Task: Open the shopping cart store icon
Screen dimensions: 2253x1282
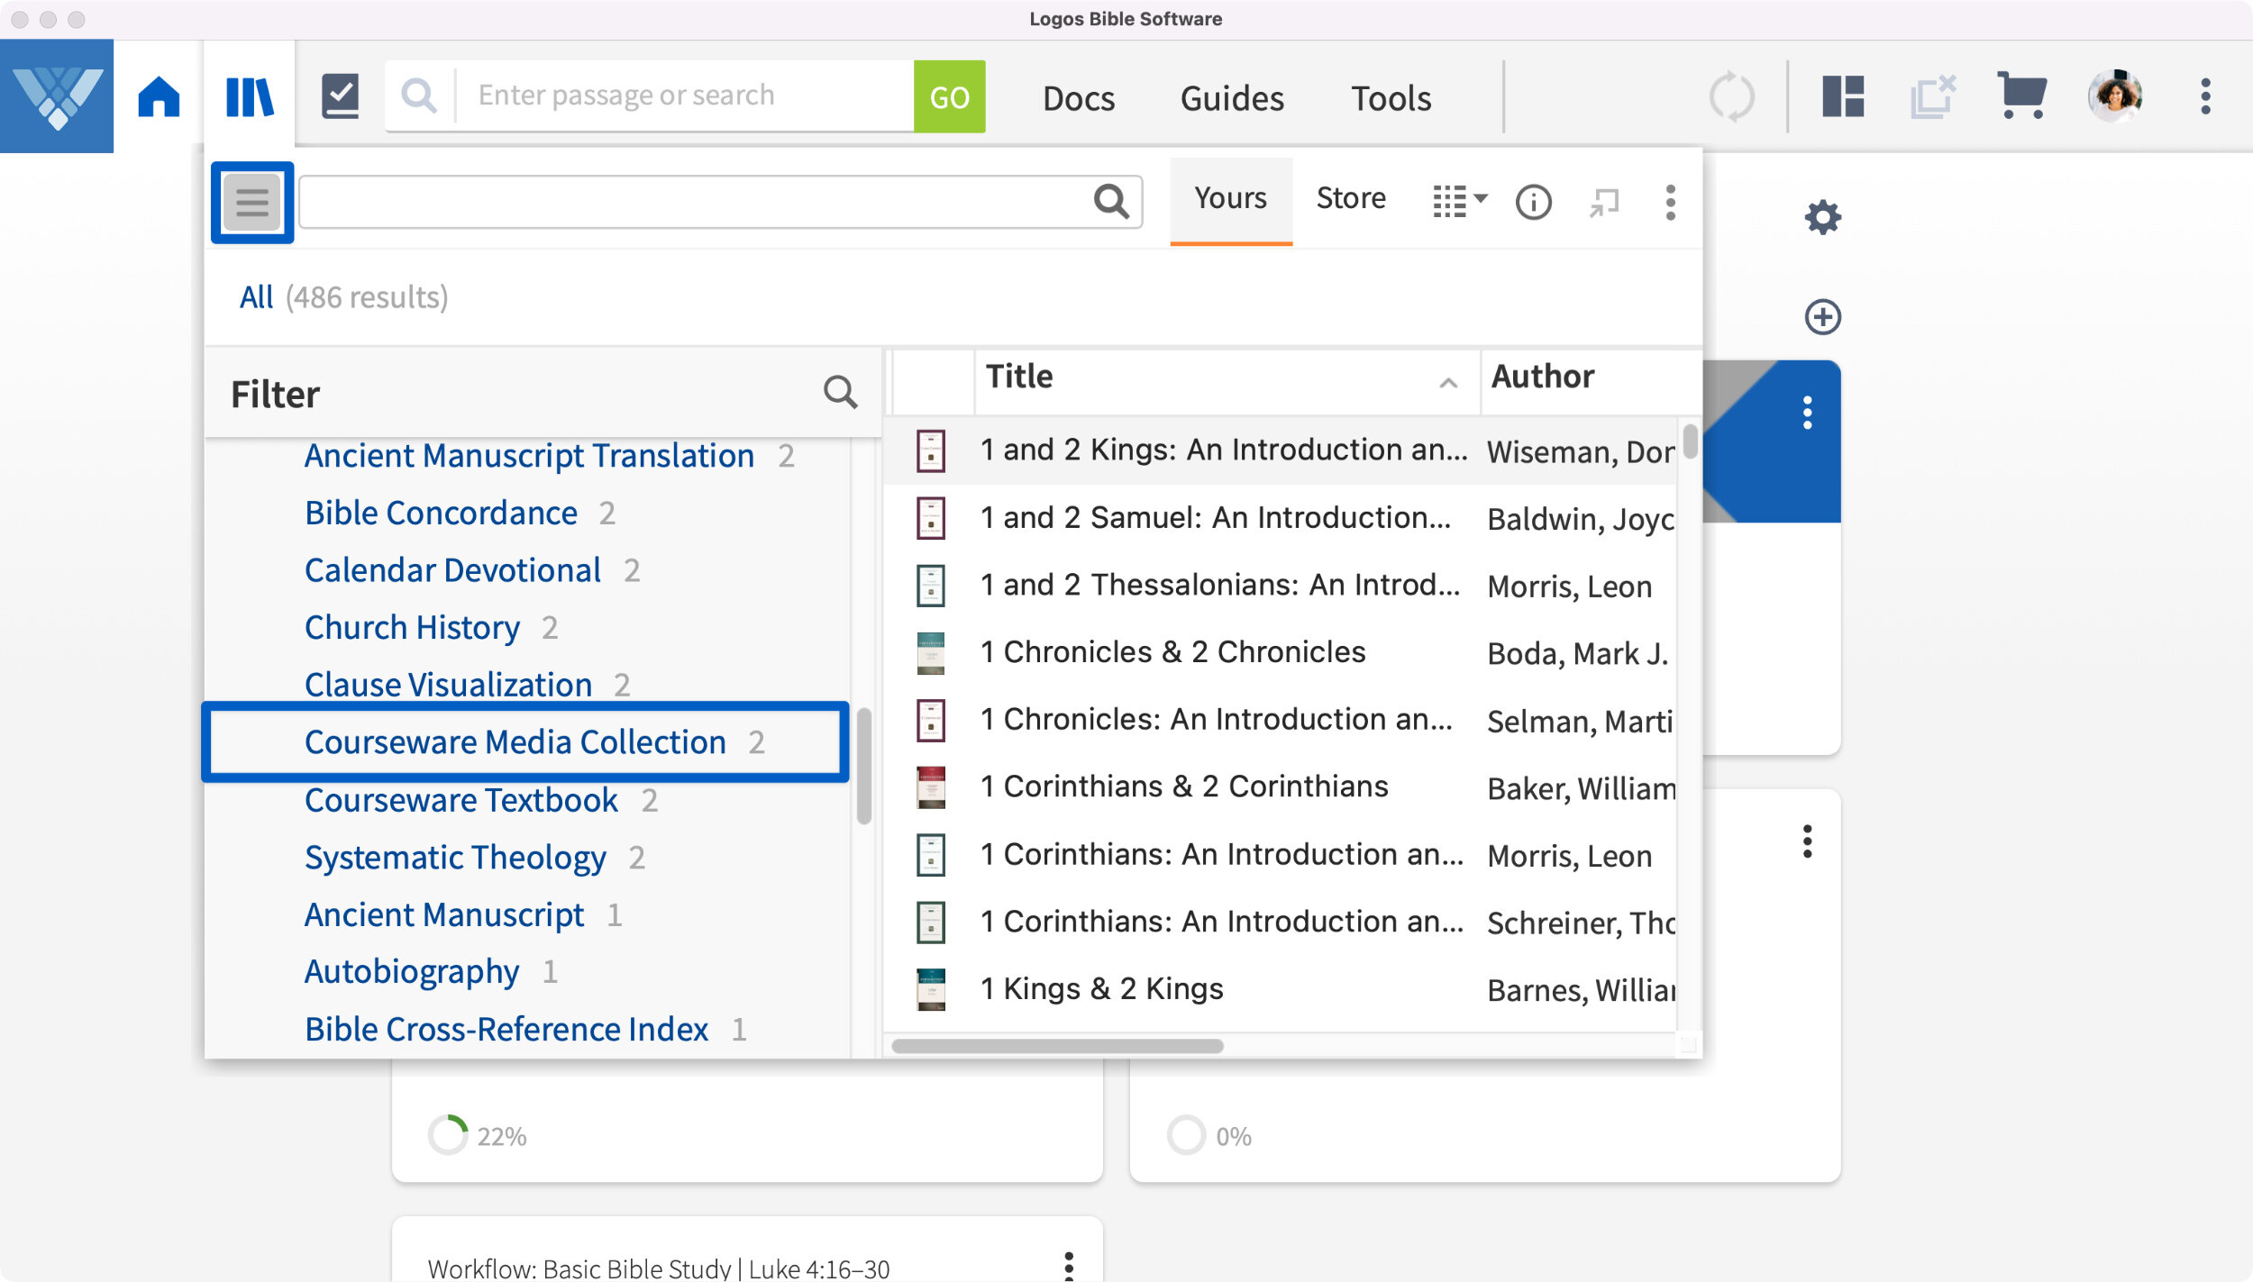Action: (2021, 95)
